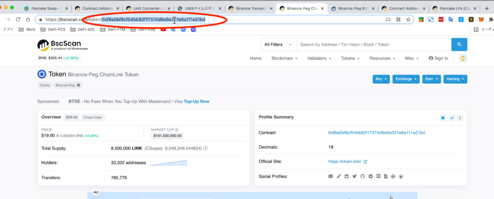Image resolution: width=494 pixels, height=199 pixels.
Task: Click the browser home icon
Action: (28, 19)
